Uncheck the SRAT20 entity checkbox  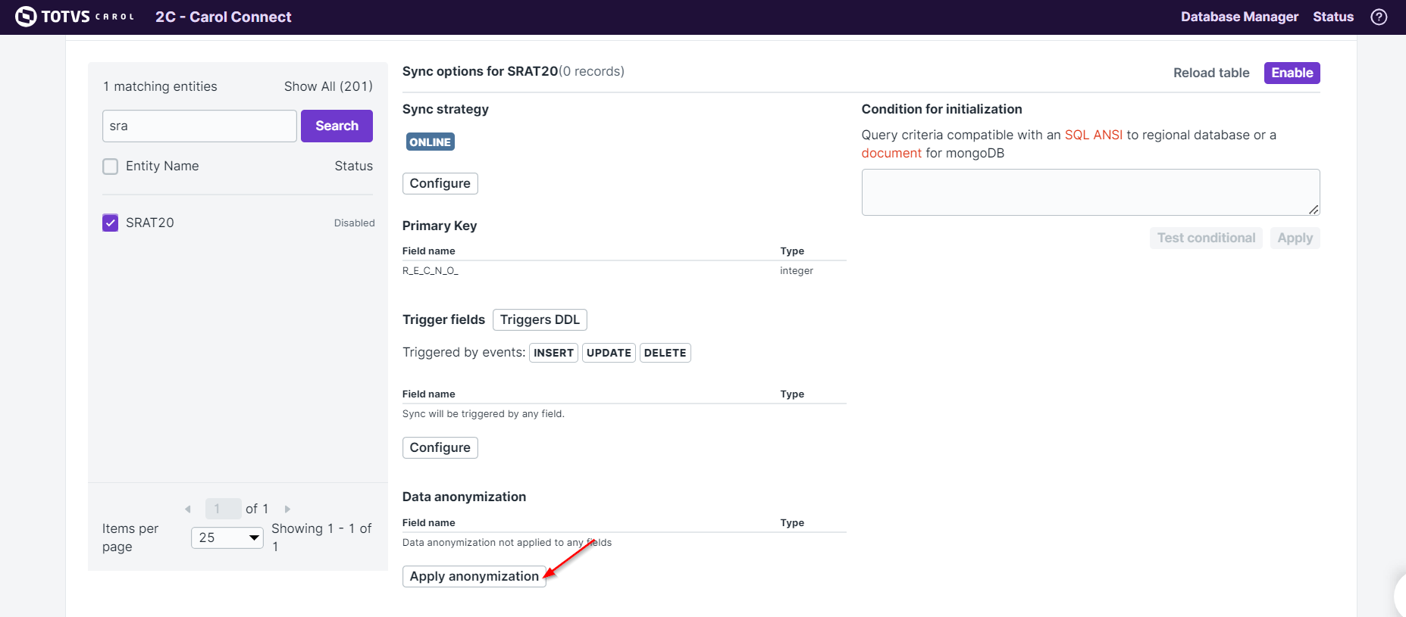click(x=111, y=223)
